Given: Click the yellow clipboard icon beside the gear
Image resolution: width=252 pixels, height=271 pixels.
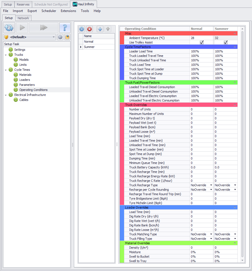Looking at the screenshot, I should 67,37.
